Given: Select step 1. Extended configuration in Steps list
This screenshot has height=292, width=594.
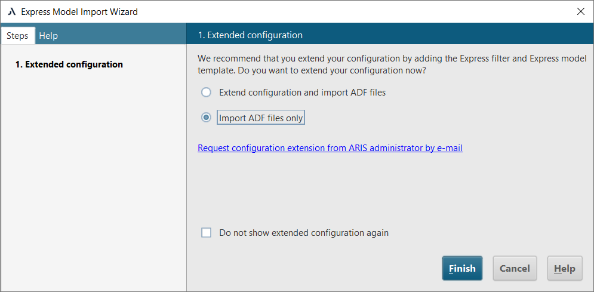Looking at the screenshot, I should 69,64.
